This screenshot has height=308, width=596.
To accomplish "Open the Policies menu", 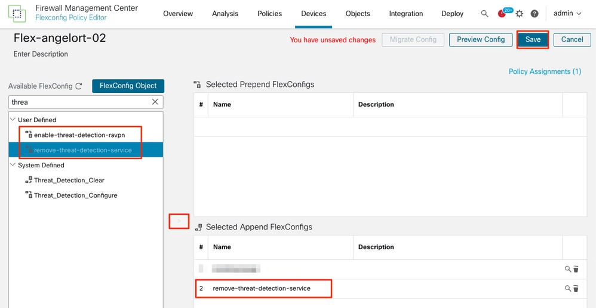I will pyautogui.click(x=269, y=14).
